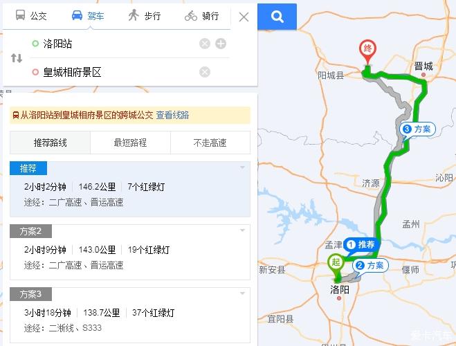Expand the 推荐 route details arrow
Screen dimensions: 456x346
coord(242,167)
